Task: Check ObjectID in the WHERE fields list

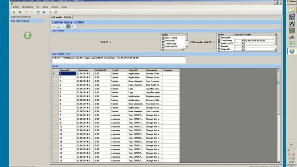Action: 219,49
